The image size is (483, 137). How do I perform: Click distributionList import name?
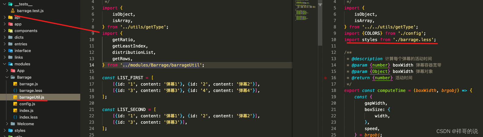tap(133, 52)
